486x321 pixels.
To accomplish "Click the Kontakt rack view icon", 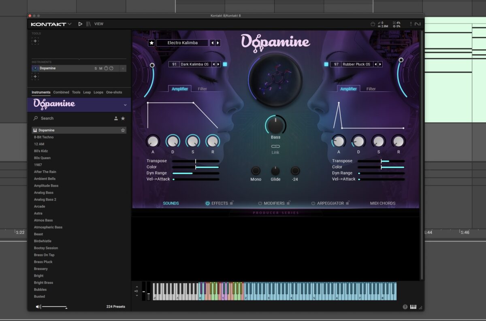I will click(x=88, y=24).
